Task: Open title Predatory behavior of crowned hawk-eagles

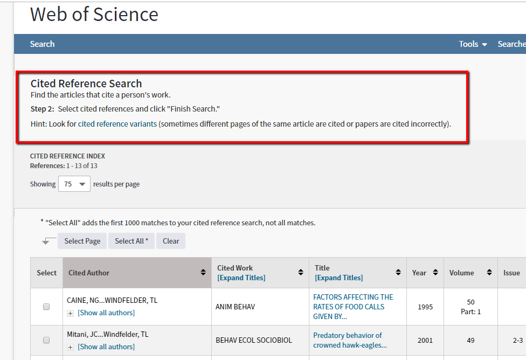Action: pyautogui.click(x=350, y=340)
